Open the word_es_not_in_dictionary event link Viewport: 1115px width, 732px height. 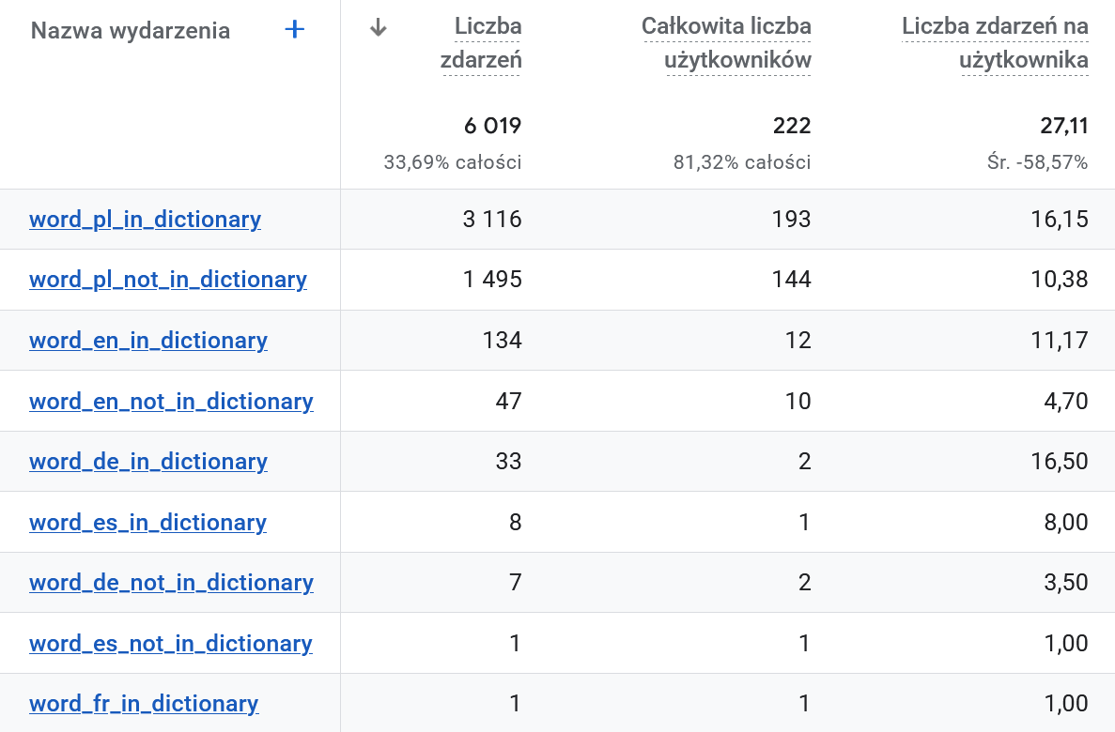(171, 644)
